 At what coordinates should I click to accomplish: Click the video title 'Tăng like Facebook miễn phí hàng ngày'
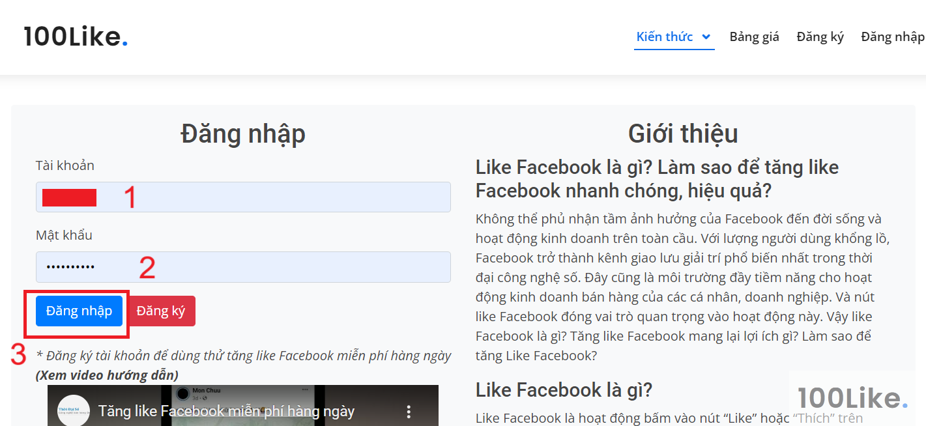(x=225, y=411)
